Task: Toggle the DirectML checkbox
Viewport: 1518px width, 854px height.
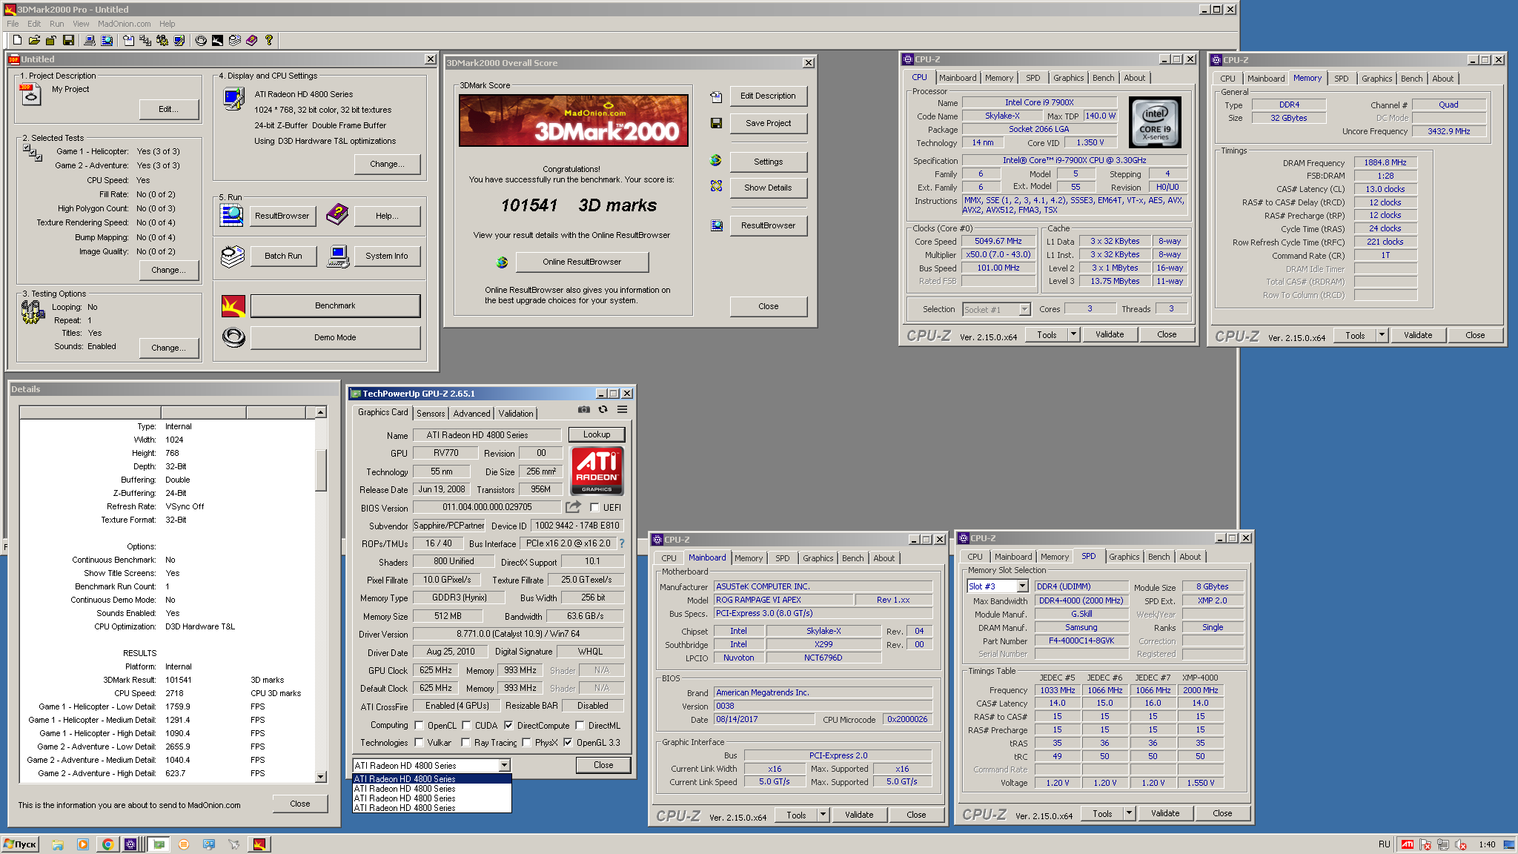Action: pos(580,726)
